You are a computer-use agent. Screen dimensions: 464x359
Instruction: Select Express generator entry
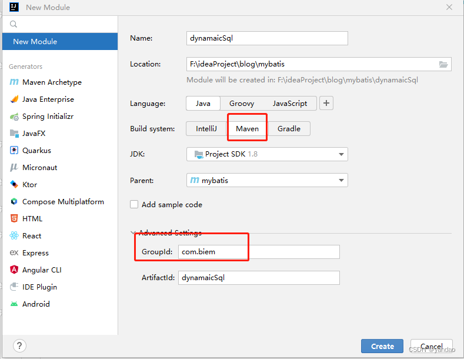tap(60, 252)
